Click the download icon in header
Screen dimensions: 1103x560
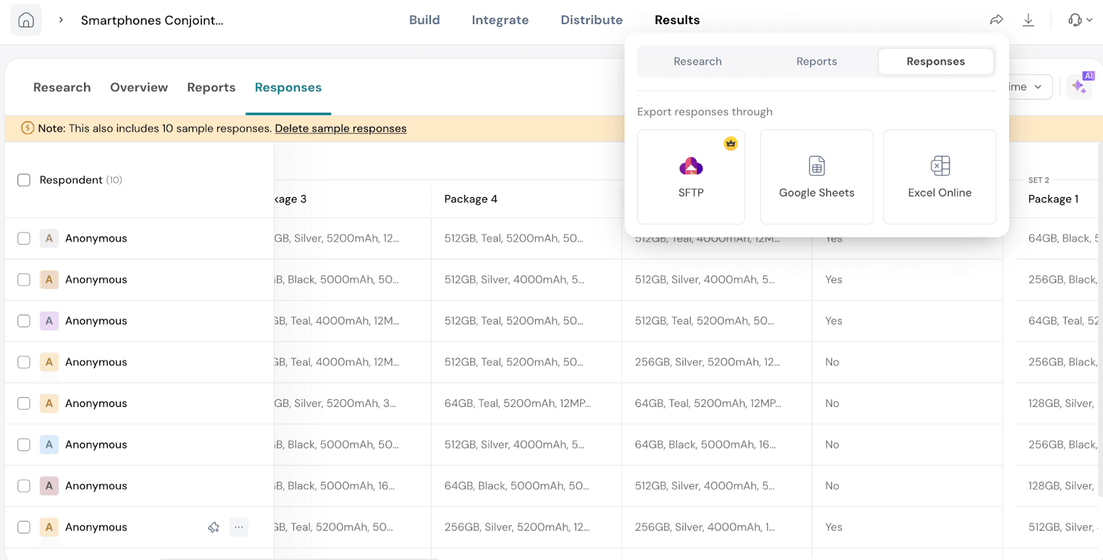[x=1028, y=20]
